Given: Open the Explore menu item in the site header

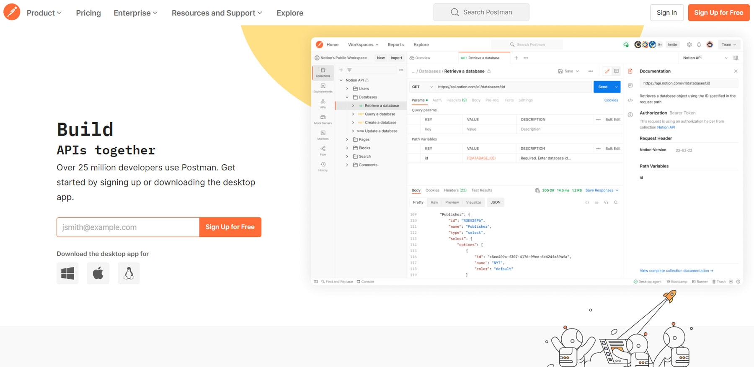Looking at the screenshot, I should [x=290, y=13].
